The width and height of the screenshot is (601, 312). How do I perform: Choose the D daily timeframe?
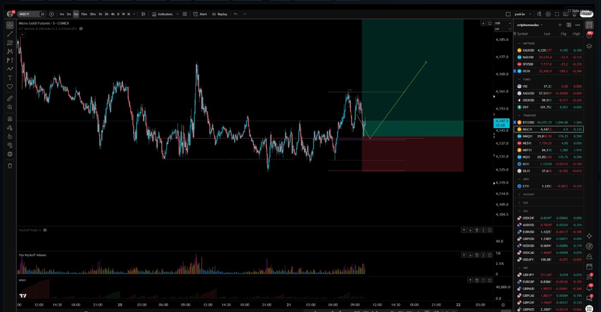click(x=118, y=14)
